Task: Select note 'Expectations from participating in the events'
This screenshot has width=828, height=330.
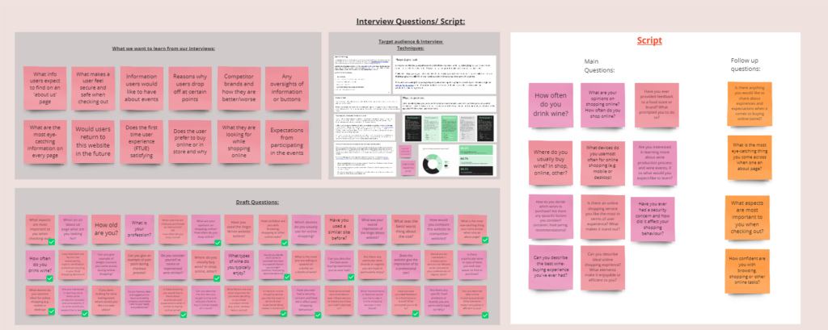Action: tap(287, 142)
